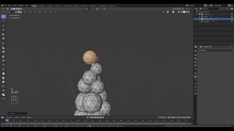The width and height of the screenshot is (234, 131).
Task: Switch to face select mode
Action: [21, 12]
